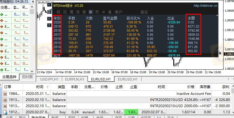The width and height of the screenshot is (234, 118).
Task: Click the green highlighted 1.63... take profit cell
Action: (131, 112)
